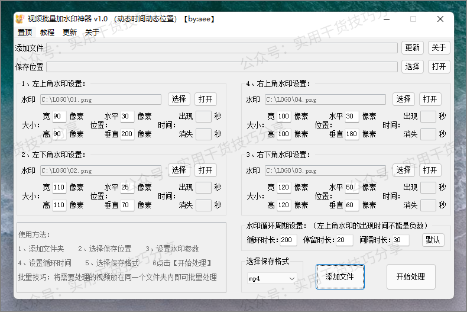This screenshot has height=312, width=467.
Task: Open watermark file in 右下角 section
Action: click(430, 170)
